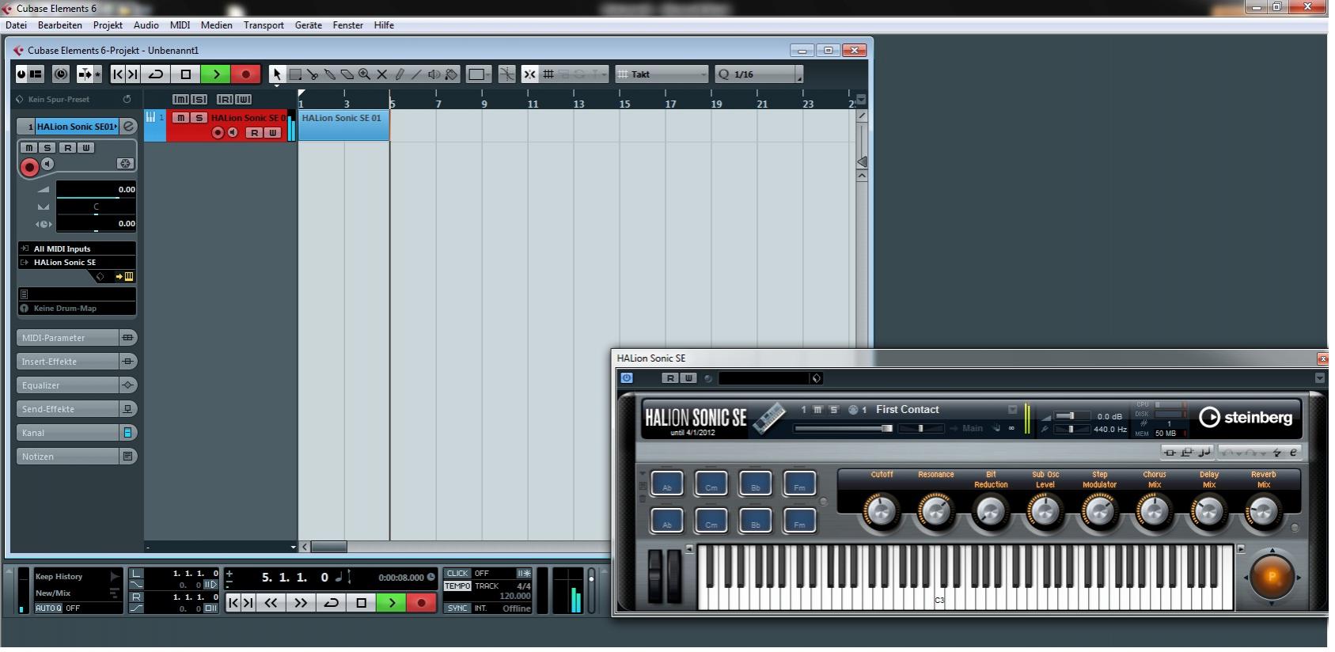The width and height of the screenshot is (1335, 652).
Task: Pick the Zoom magnifier tool
Action: [x=364, y=74]
